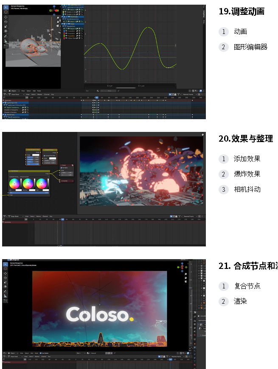Open Dope Sheet mode dropdown in lesson 20 timeline
This screenshot has width=278, height=369.
(15, 216)
